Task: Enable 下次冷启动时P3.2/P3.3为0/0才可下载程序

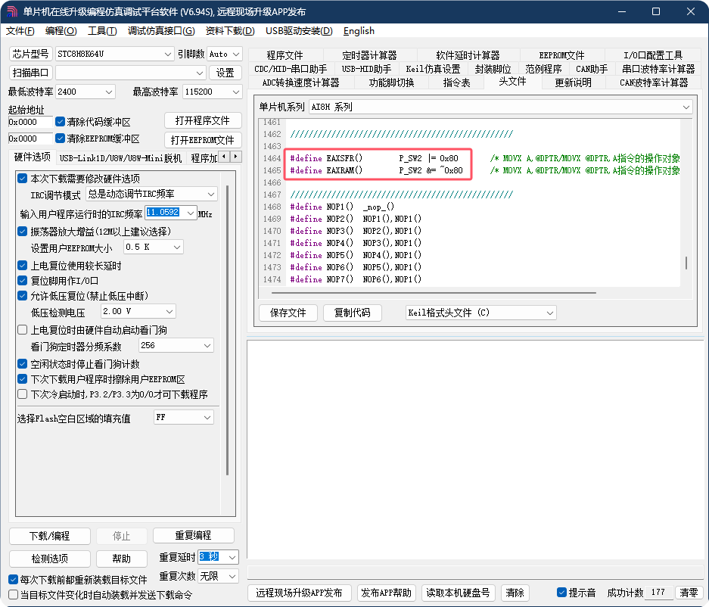Action: coord(22,394)
